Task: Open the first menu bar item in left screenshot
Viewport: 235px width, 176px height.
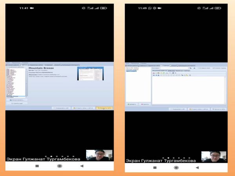Action: 8,63
